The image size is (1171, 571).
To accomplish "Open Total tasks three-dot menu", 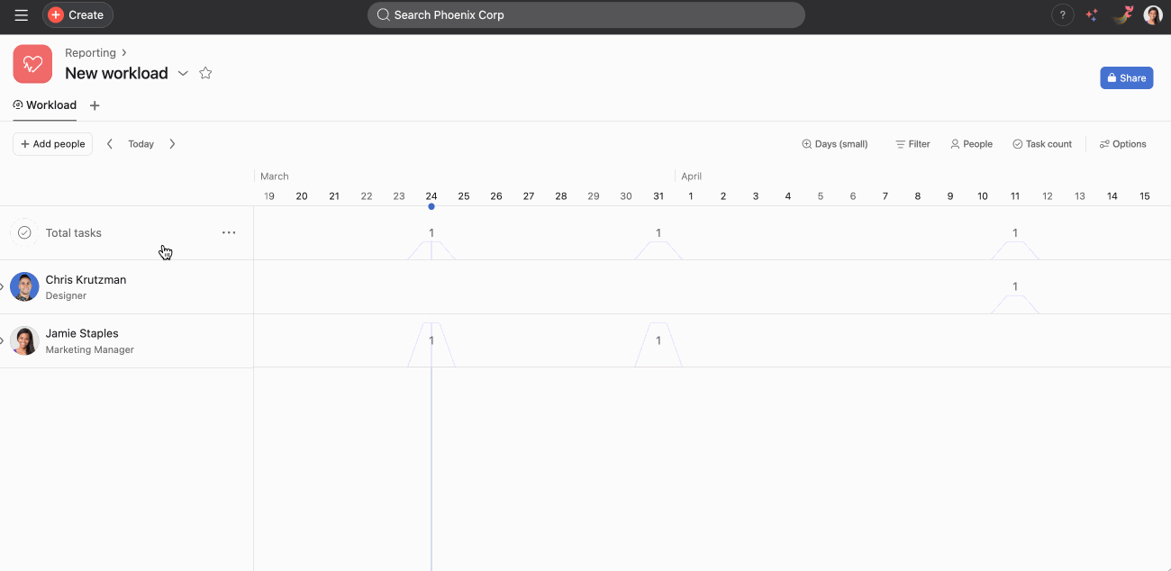I will pyautogui.click(x=229, y=232).
